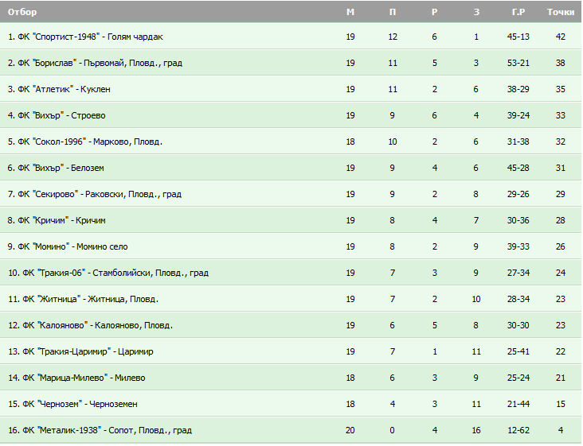This screenshot has height=446, width=583.
Task: Open ФК Вихър Строево team entry
Action: pos(57,115)
